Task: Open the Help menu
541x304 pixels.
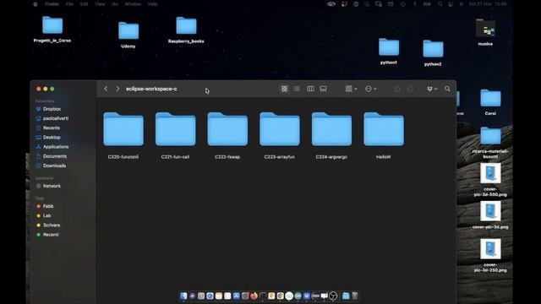Action: pyautogui.click(x=152, y=4)
